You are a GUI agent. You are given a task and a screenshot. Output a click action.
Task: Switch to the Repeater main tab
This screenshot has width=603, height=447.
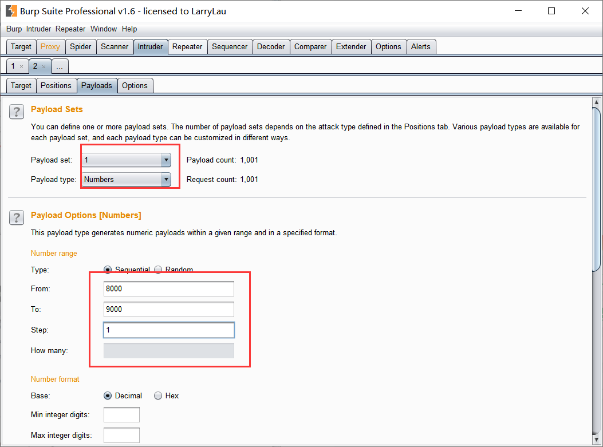click(x=187, y=47)
